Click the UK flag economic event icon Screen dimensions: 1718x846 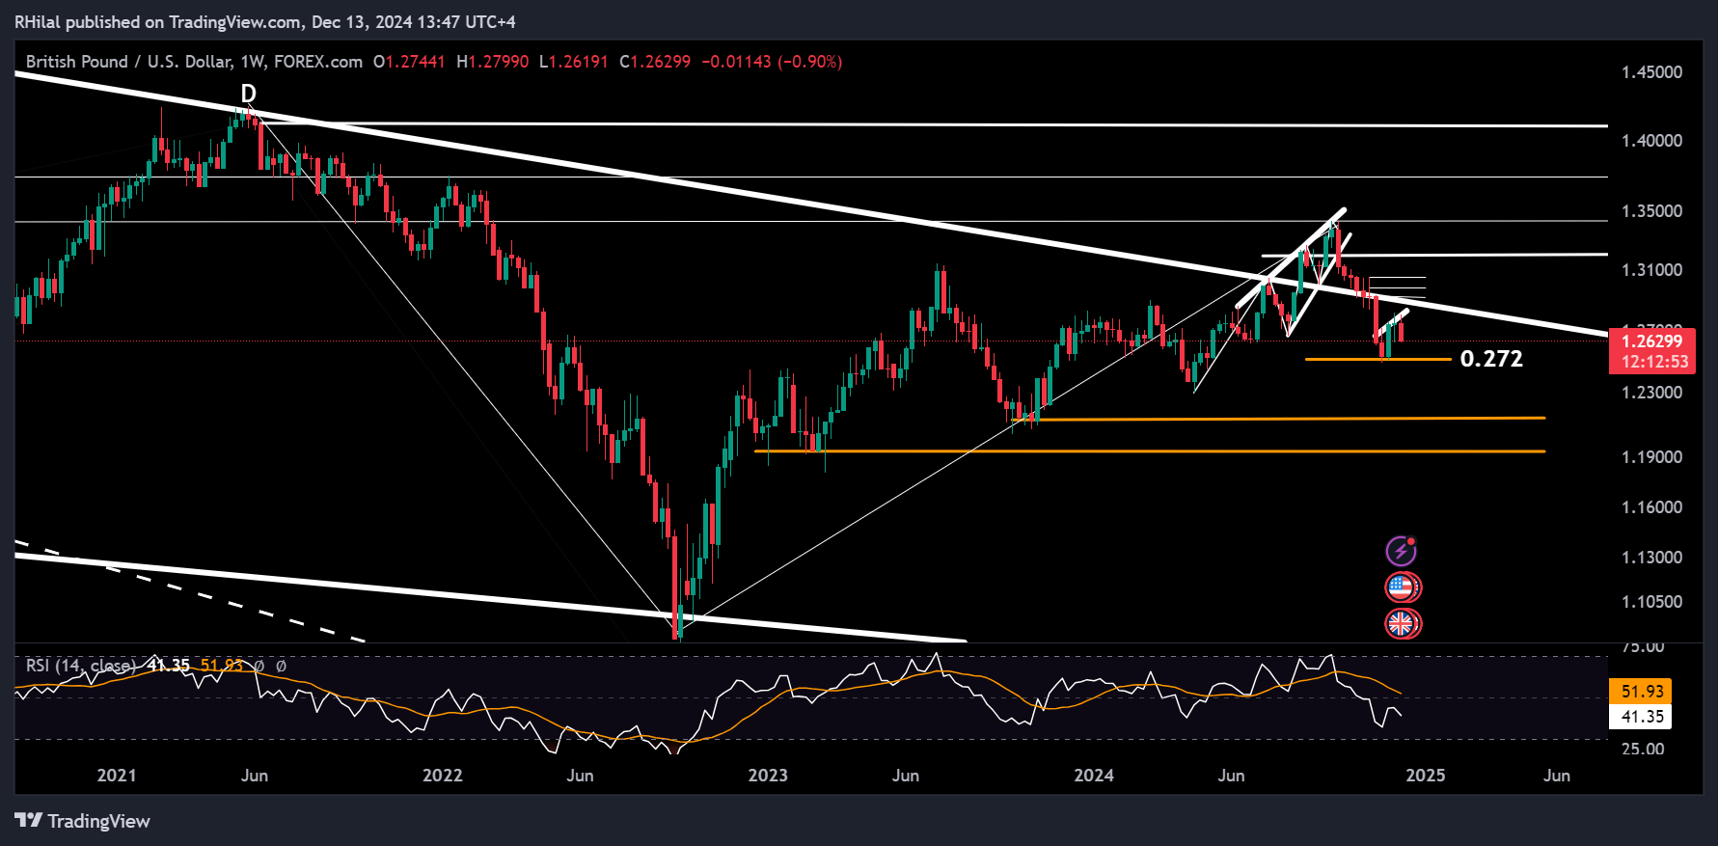tap(1401, 624)
